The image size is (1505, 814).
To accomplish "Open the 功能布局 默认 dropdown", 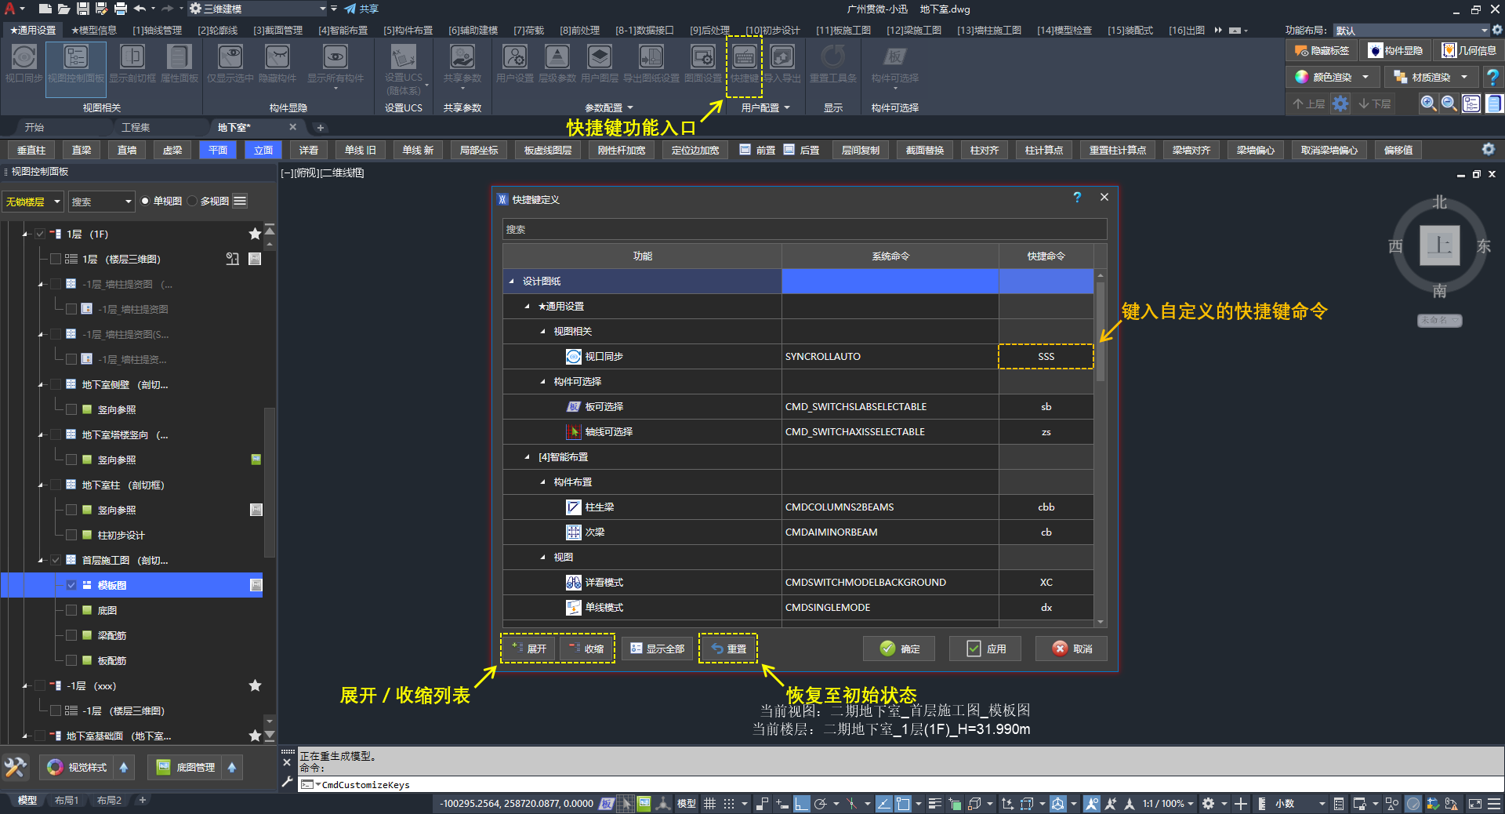I will point(1411,31).
